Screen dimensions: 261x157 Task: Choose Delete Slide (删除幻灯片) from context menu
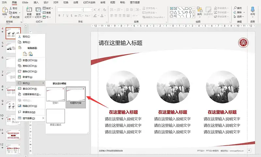[x=30, y=71]
